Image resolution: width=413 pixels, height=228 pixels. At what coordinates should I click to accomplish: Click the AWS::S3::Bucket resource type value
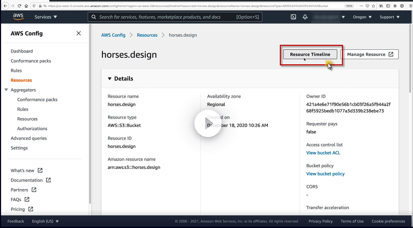pyautogui.click(x=124, y=125)
